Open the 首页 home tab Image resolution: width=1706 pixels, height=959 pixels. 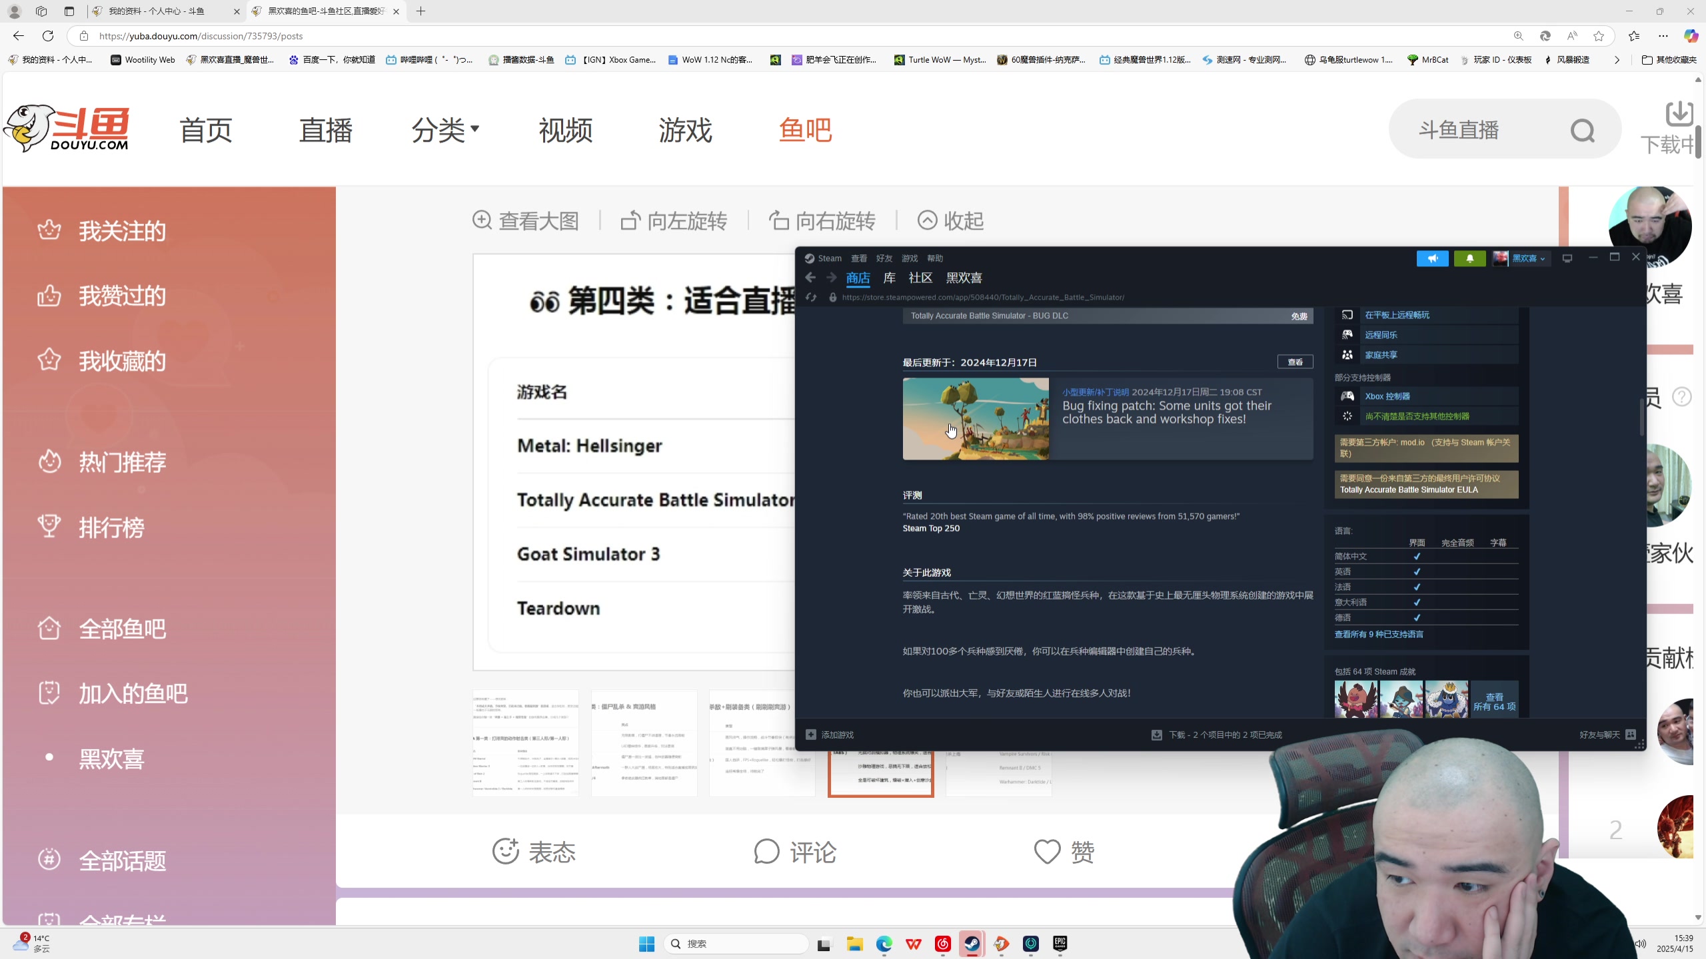(x=205, y=130)
